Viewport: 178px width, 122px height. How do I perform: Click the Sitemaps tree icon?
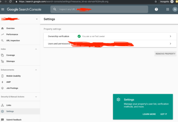point(2,61)
